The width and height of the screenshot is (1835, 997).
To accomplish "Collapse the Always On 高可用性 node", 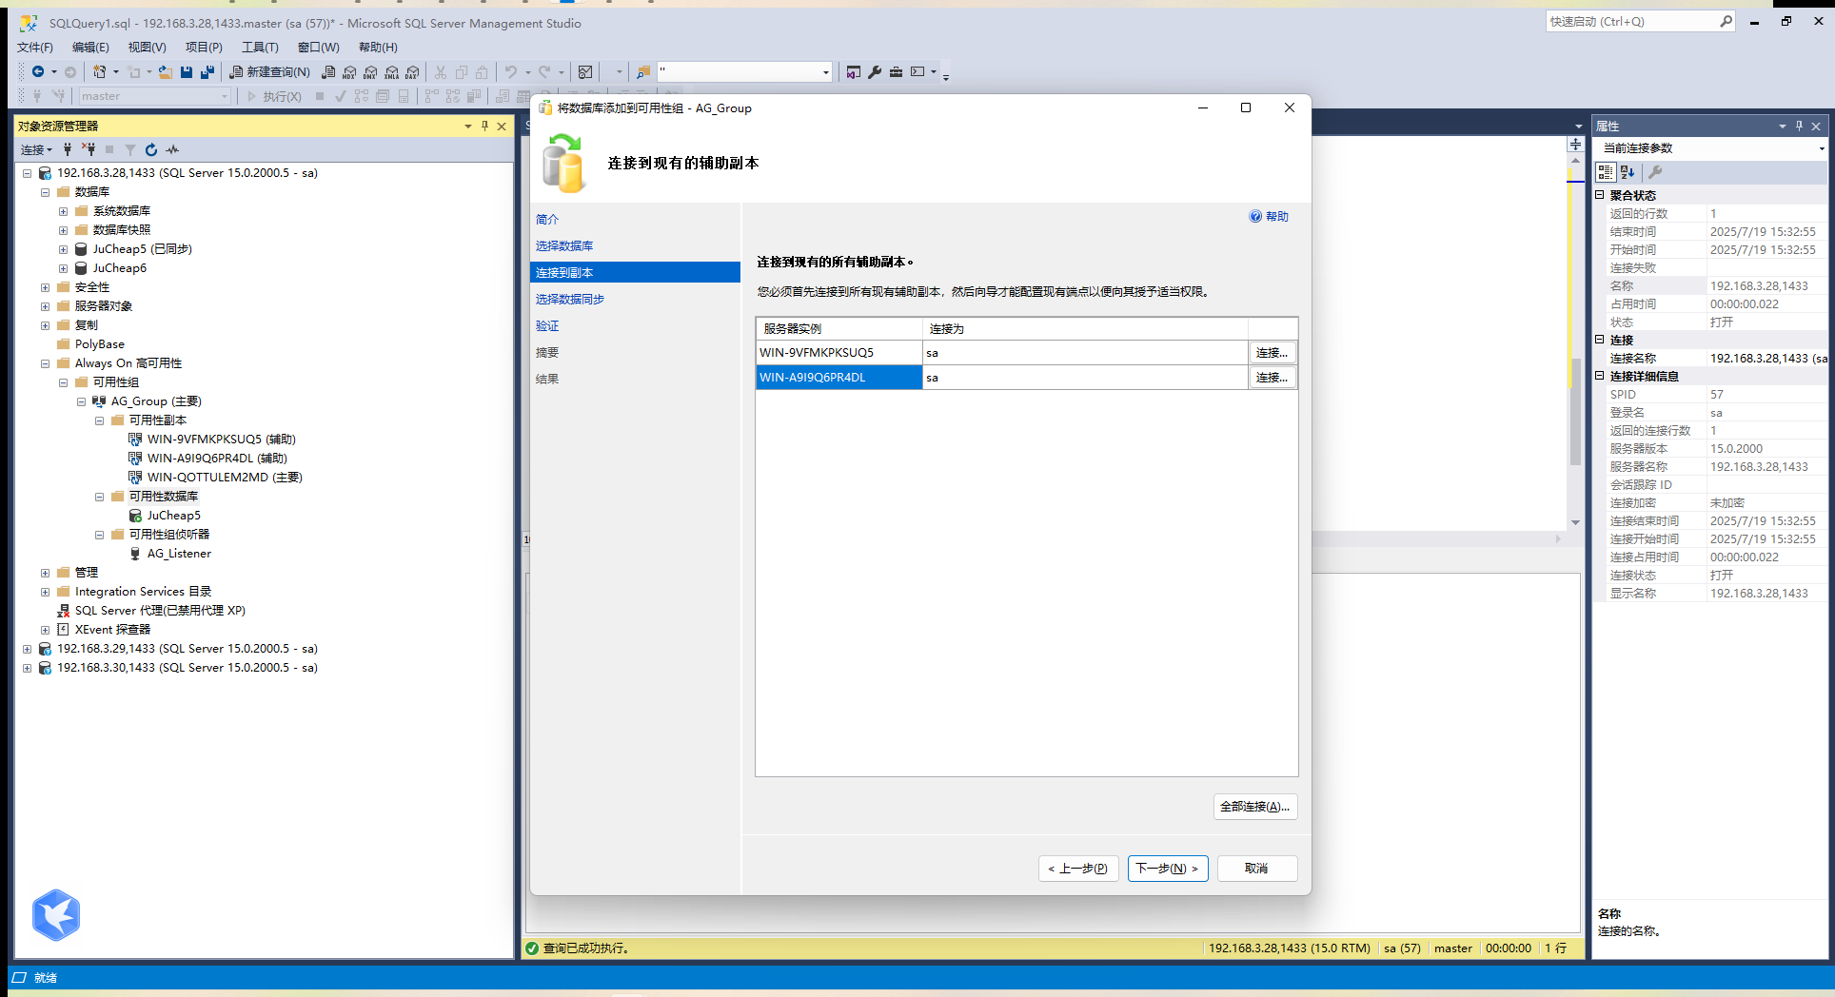I will coord(45,363).
